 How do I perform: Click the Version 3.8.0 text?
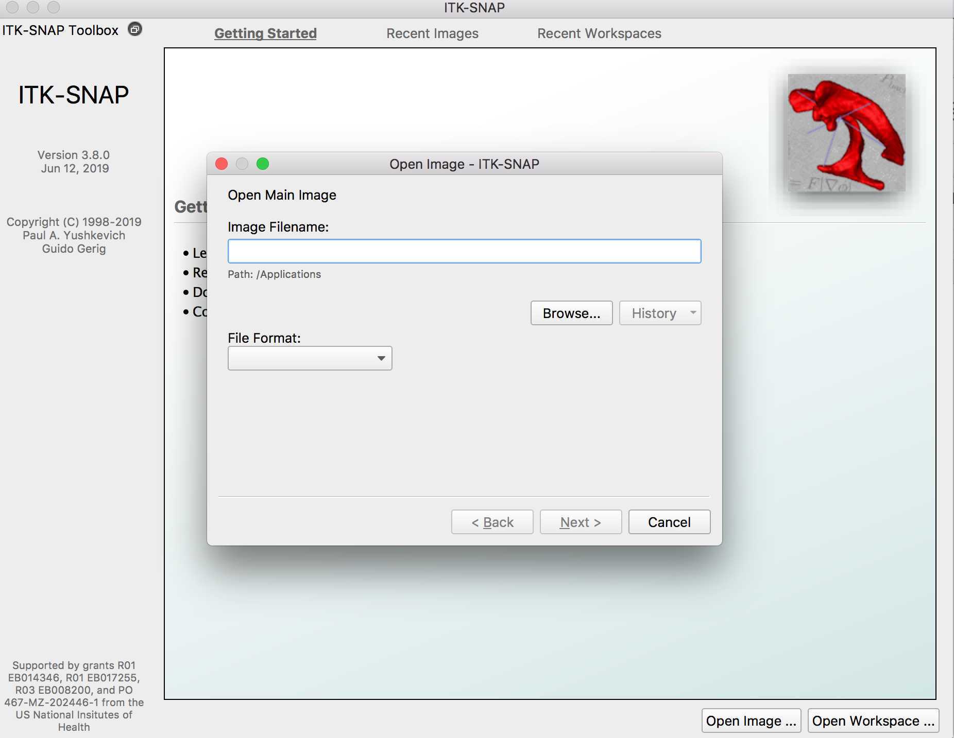pos(74,155)
